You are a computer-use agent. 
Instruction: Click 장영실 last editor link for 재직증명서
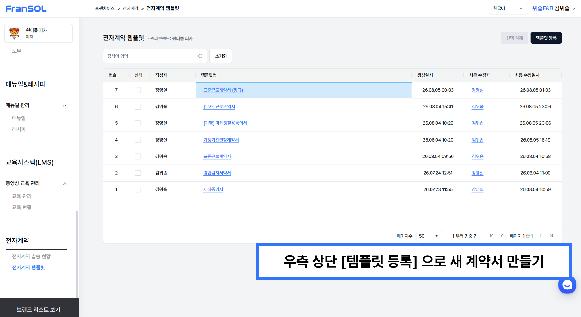[478, 189]
